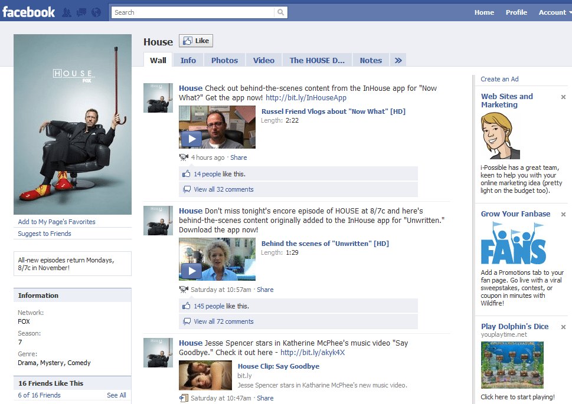Switch to the Wall tab
Viewport: 572px width, 404px height.
tap(158, 61)
